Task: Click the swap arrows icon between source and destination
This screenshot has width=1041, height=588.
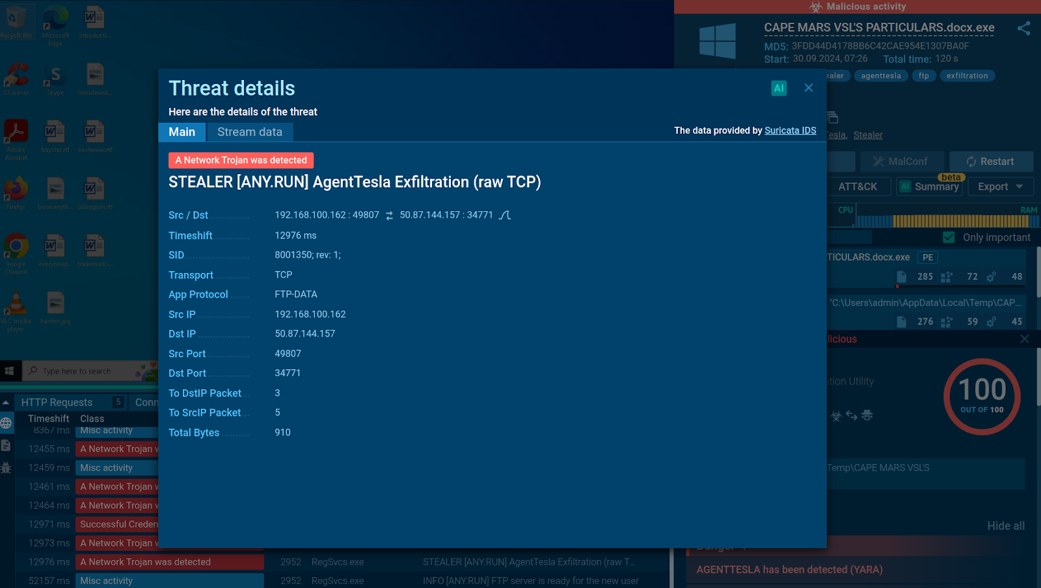Action: (389, 216)
